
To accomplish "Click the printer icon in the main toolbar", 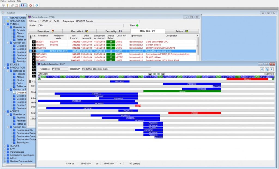I will [12, 5].
